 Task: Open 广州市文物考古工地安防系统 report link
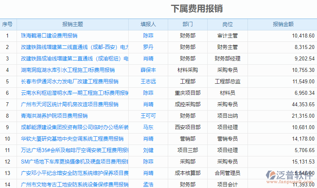pos(75,184)
